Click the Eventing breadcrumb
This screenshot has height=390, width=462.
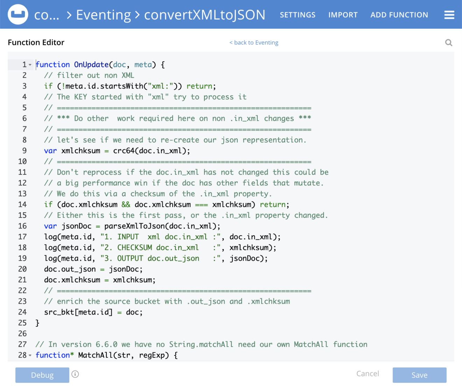pos(103,15)
